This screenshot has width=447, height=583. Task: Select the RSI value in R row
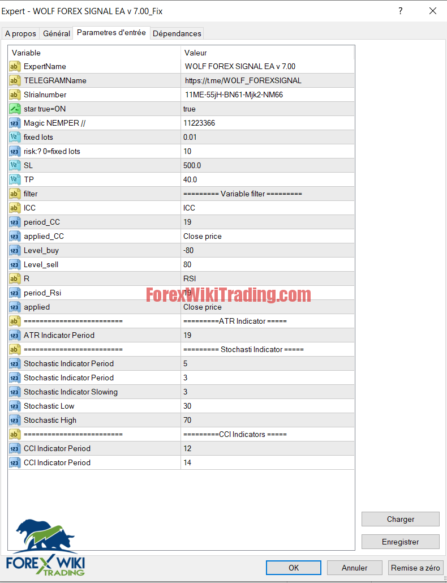click(x=268, y=279)
